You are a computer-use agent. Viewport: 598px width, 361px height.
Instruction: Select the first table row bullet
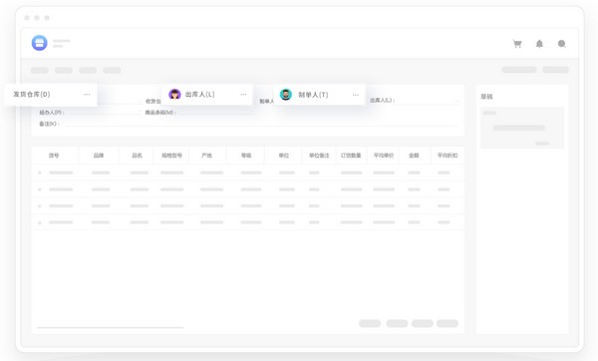pyautogui.click(x=40, y=173)
